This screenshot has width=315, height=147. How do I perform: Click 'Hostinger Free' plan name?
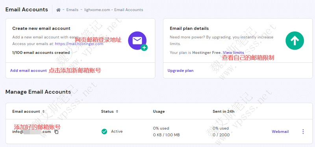207,53
